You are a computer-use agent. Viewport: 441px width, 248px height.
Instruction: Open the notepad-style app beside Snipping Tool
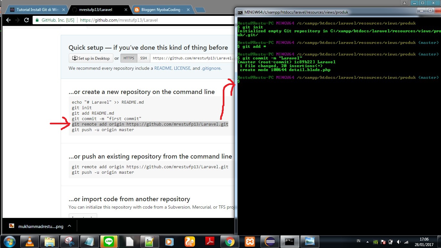tap(90, 241)
